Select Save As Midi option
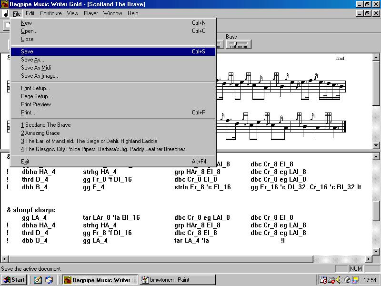Image resolution: width=381 pixels, height=286 pixels. point(113,68)
